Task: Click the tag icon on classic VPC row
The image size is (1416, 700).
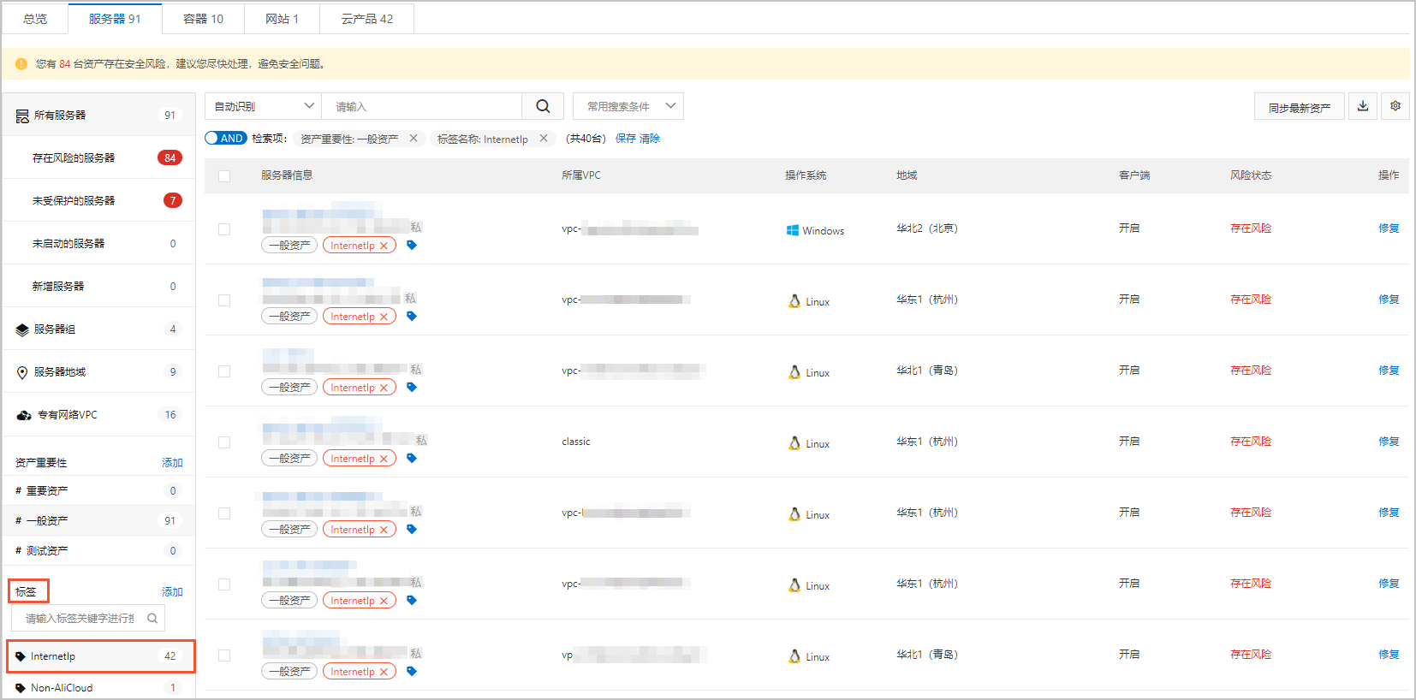Action: [x=412, y=459]
